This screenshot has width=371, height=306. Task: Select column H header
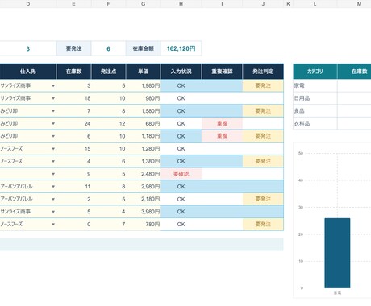tap(181, 4)
